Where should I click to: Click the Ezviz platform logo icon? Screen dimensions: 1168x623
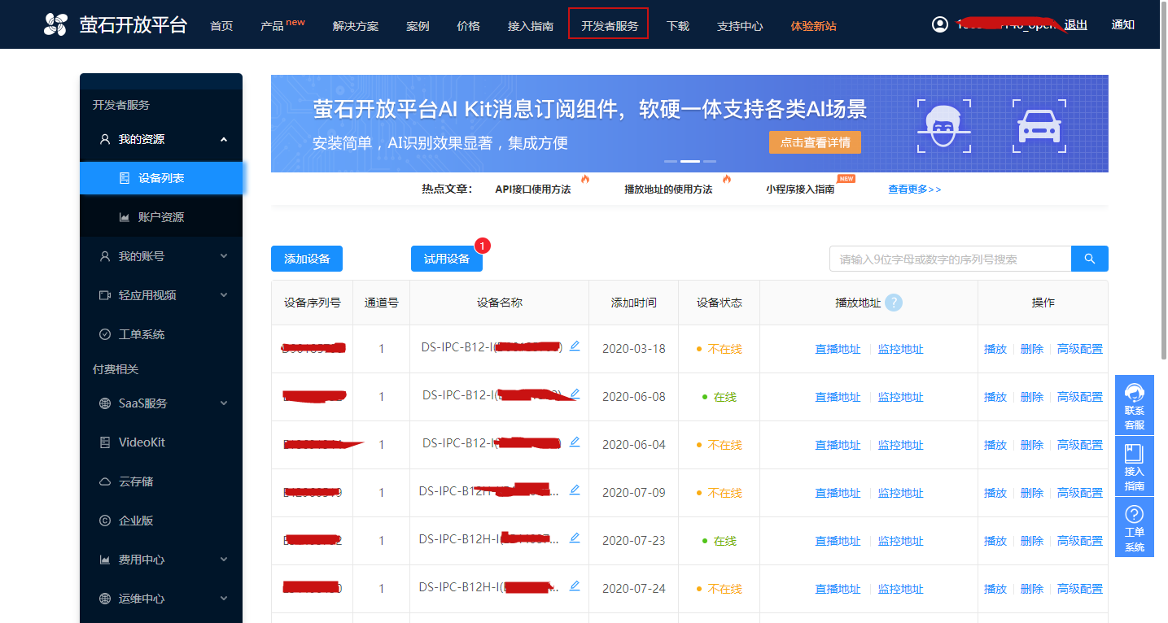(x=56, y=24)
